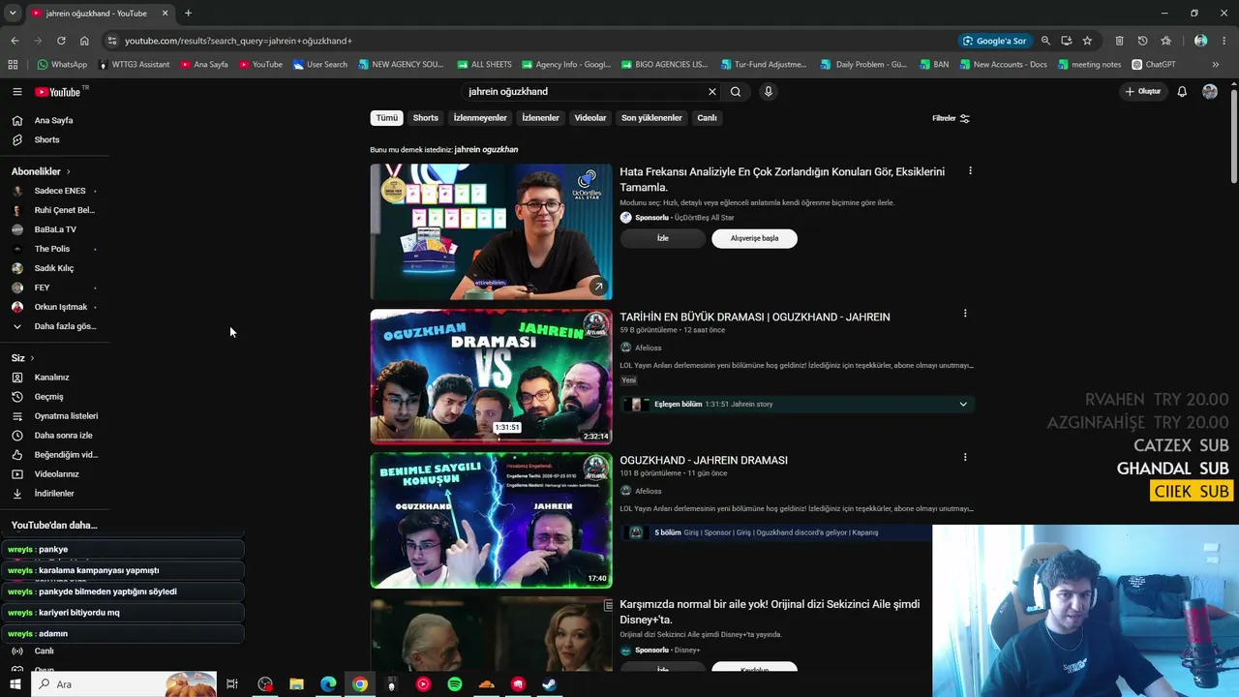Follow the suggested 'jahrein oguzkhan' search link

coord(486,150)
